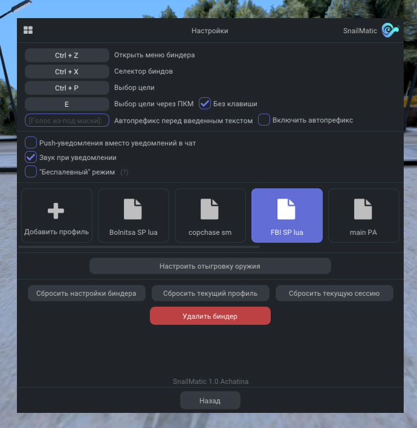Image resolution: width=417 pixels, height=428 pixels.
Task: Toggle the 'Беспалевный' режим checkbox
Action: pyautogui.click(x=31, y=172)
